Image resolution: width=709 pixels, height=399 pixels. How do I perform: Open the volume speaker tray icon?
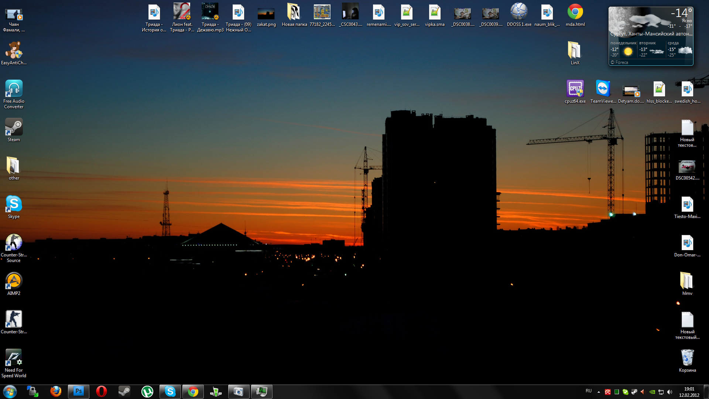click(670, 392)
